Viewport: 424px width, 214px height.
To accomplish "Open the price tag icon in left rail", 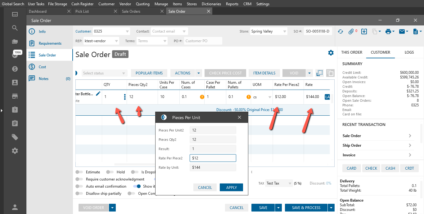I will (15, 137).
